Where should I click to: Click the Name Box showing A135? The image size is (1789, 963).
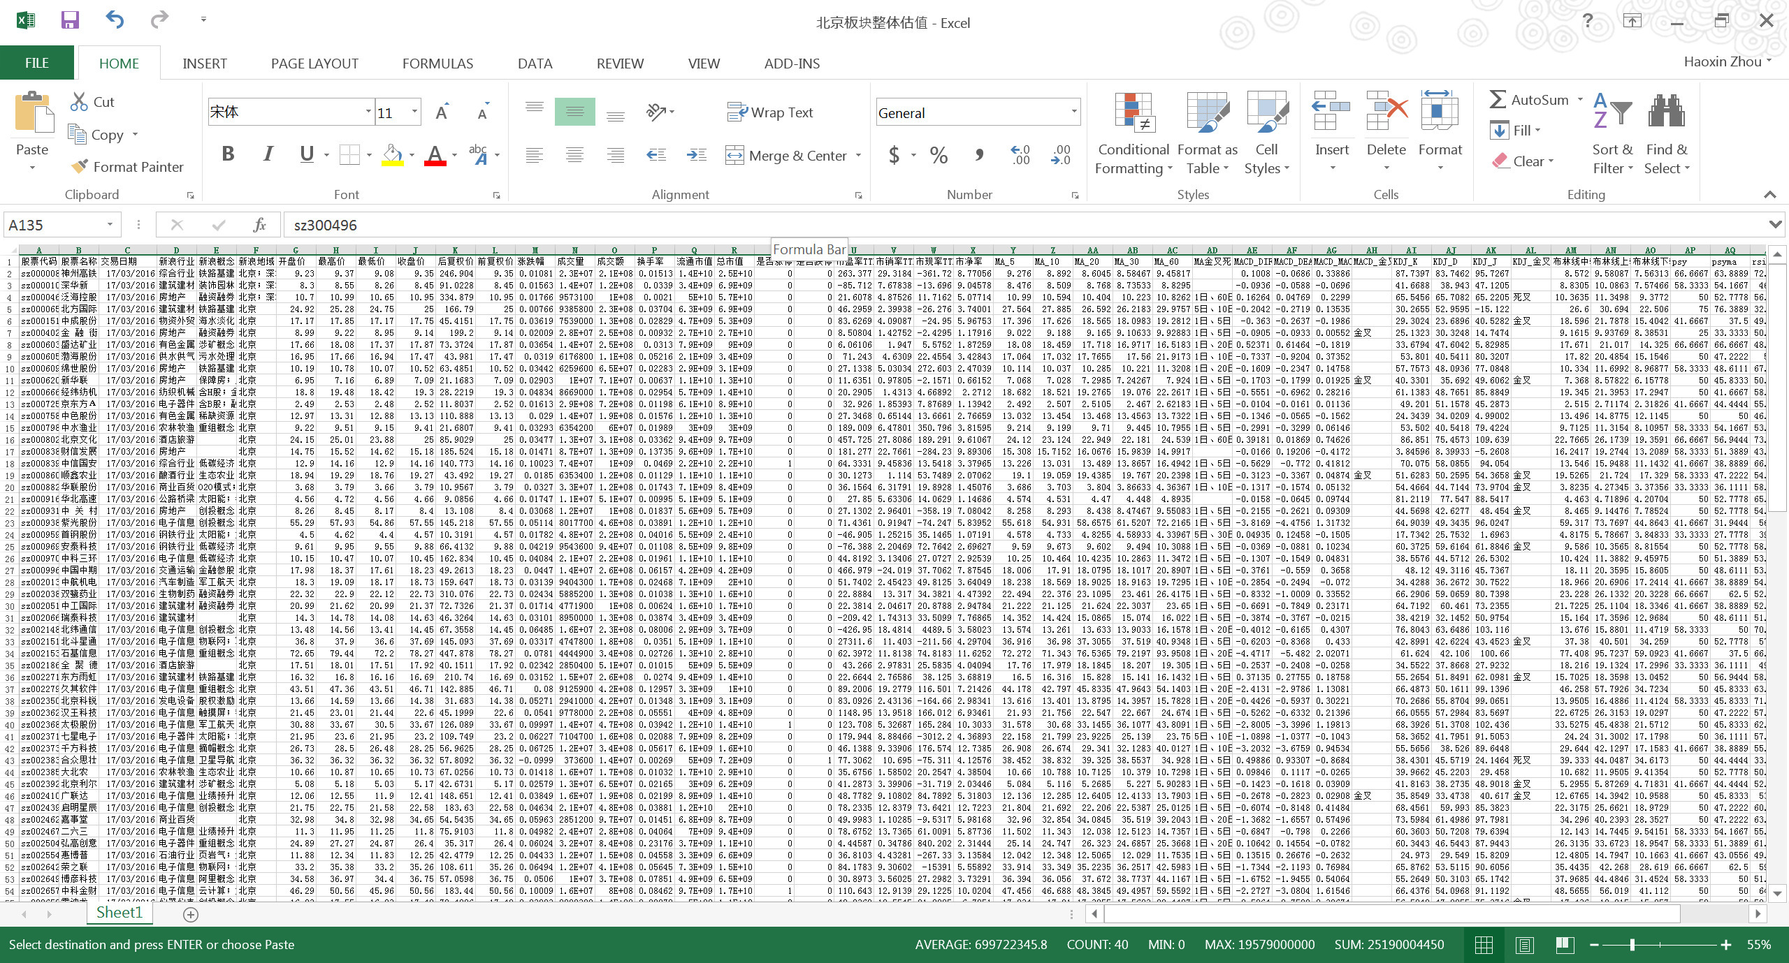(55, 225)
